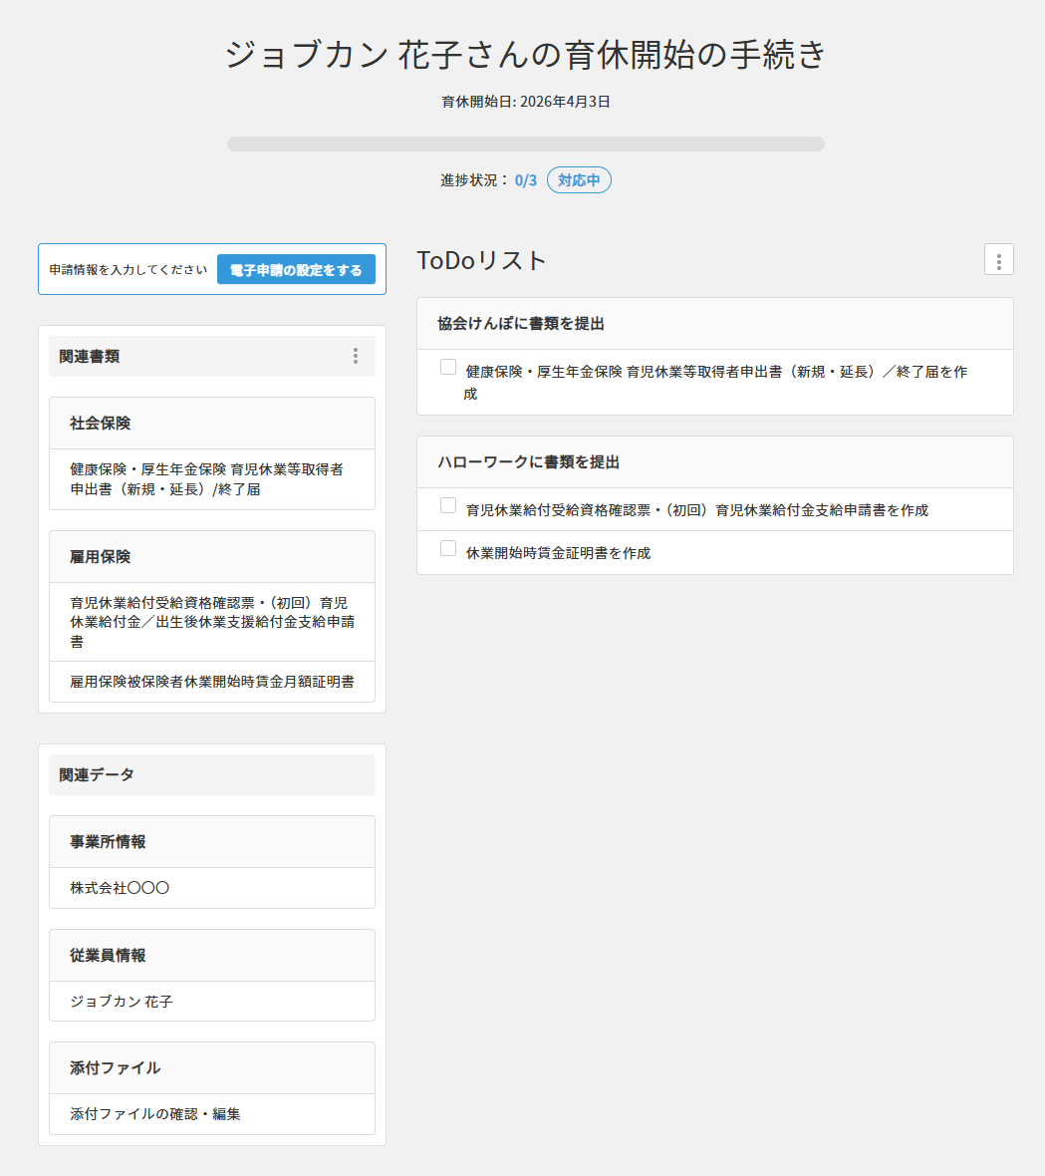Click the 社会保険 card header
This screenshot has width=1045, height=1176.
pos(212,423)
